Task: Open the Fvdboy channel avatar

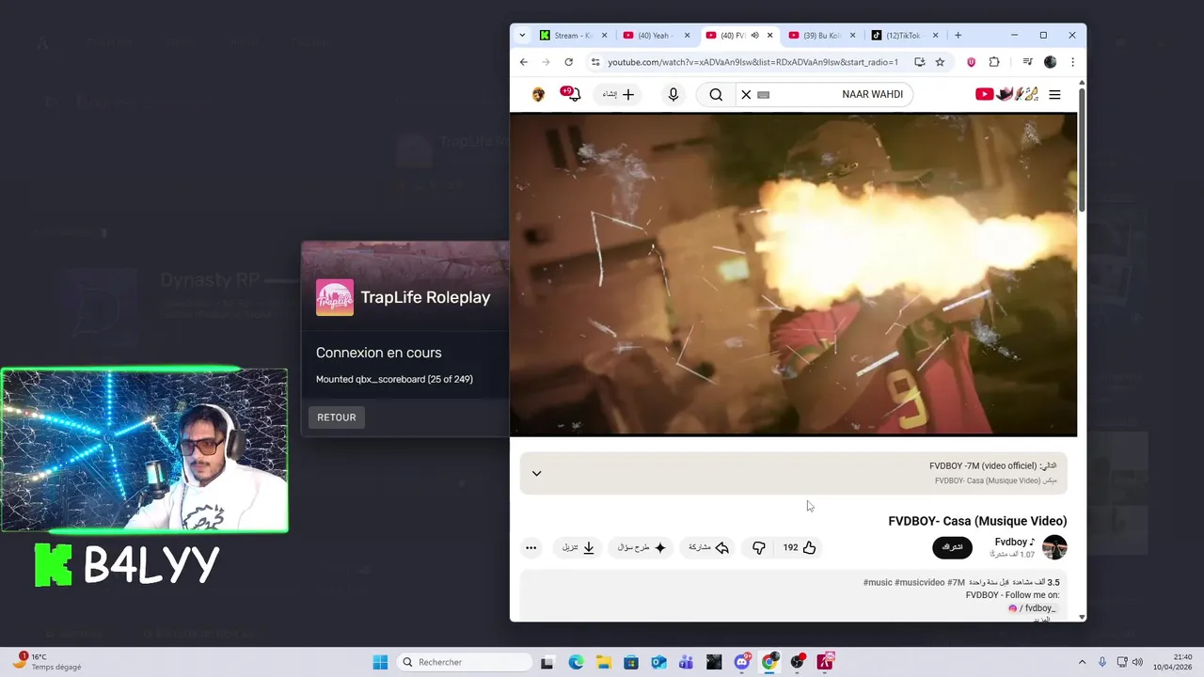Action: click(1054, 547)
